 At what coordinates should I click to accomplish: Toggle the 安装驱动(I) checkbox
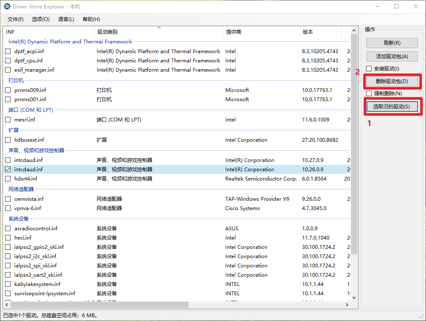click(369, 69)
